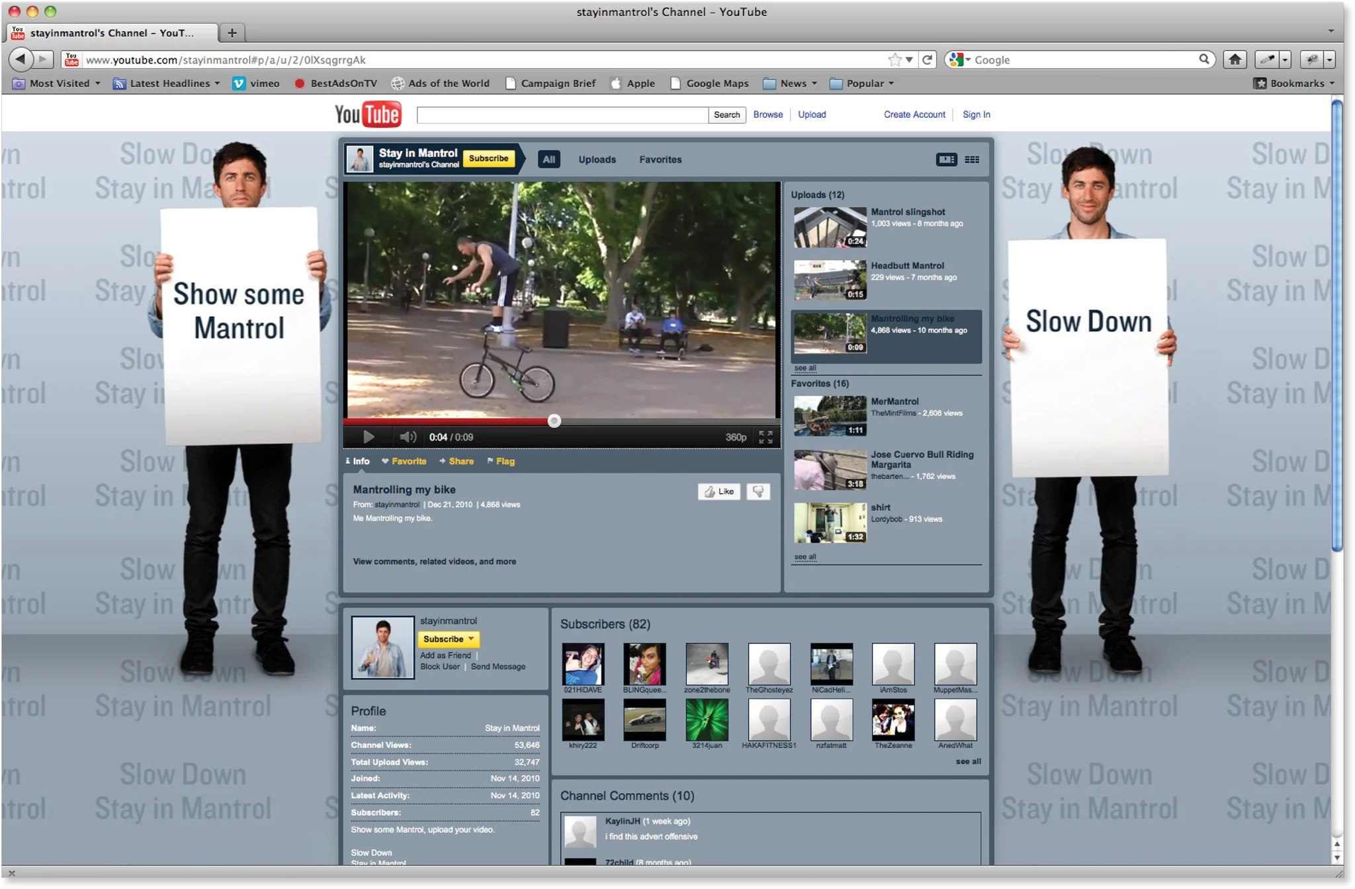Open the video quality 360p selector
The image size is (1355, 889).
pyautogui.click(x=736, y=437)
